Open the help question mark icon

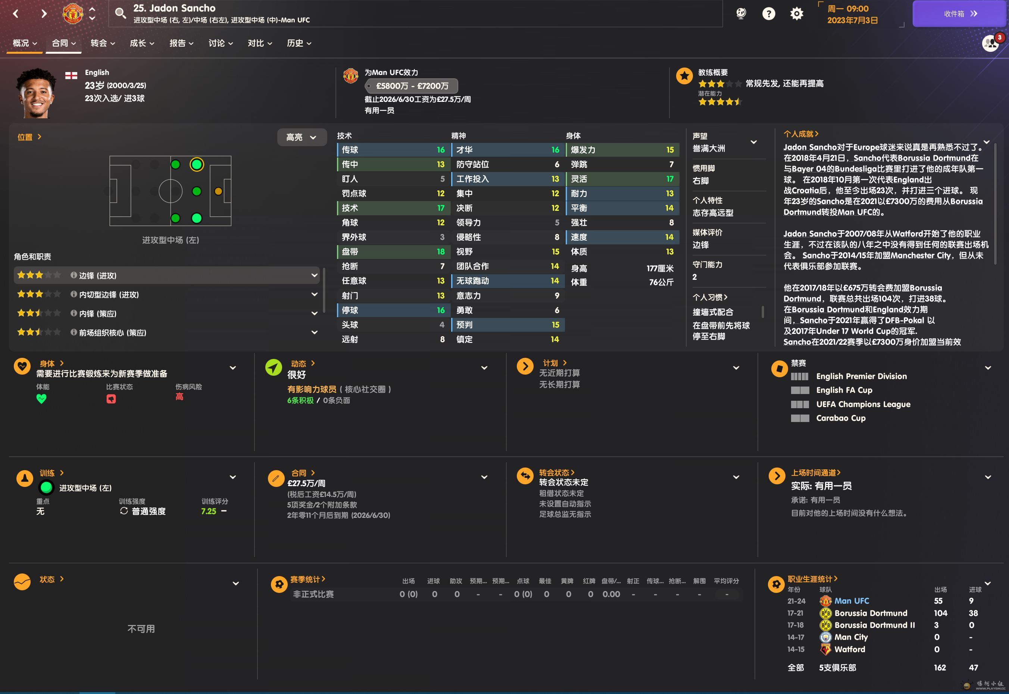768,13
